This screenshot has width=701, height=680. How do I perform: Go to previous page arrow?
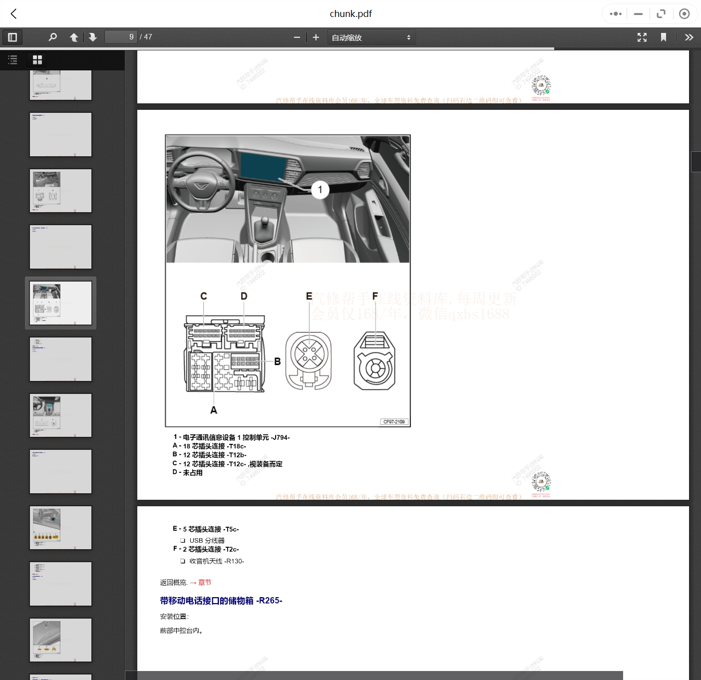tap(74, 37)
